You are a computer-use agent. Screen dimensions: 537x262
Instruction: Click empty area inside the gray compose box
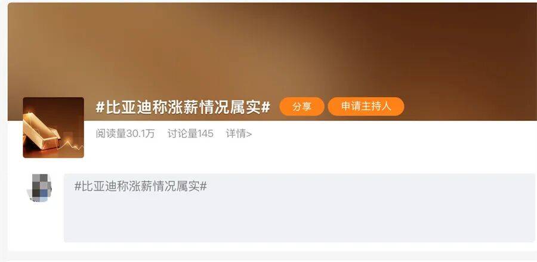click(300, 219)
